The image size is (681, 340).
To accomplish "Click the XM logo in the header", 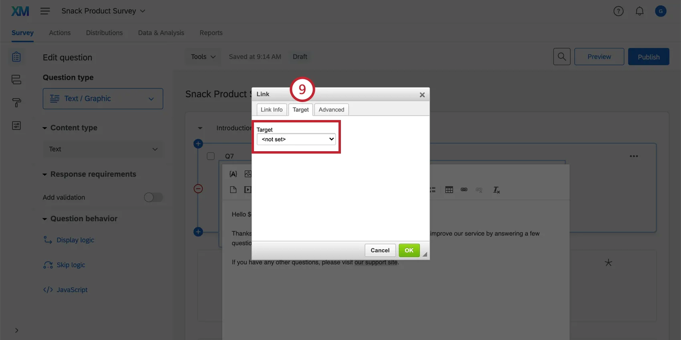I will coord(20,11).
